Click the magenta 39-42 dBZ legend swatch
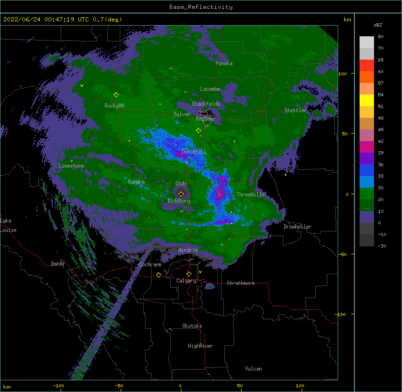This screenshot has height=392, width=402. click(367, 147)
